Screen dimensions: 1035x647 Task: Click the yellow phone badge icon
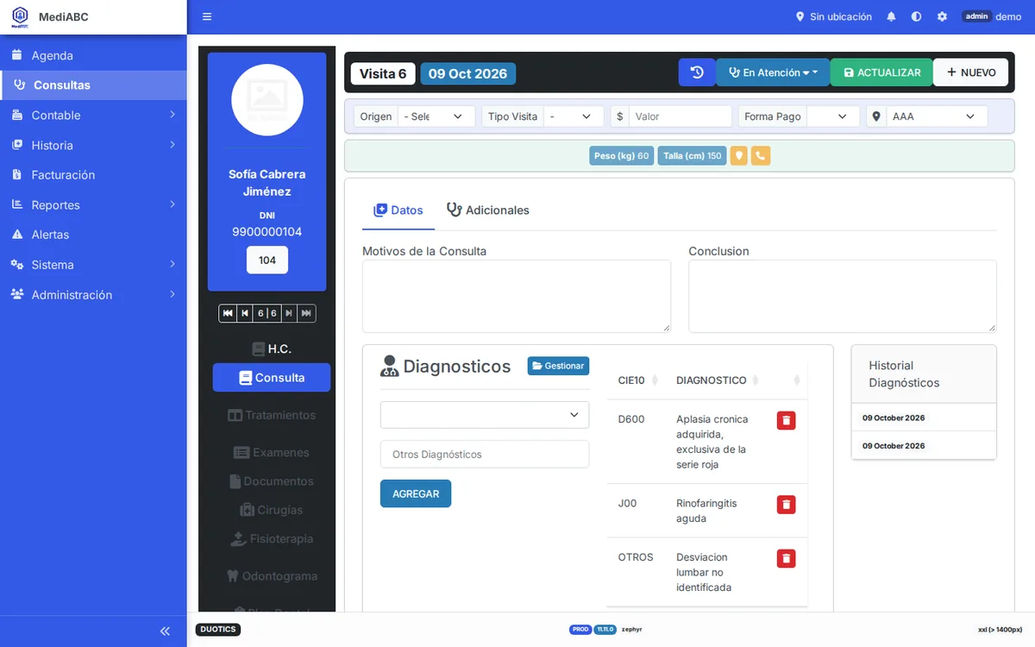[760, 156]
